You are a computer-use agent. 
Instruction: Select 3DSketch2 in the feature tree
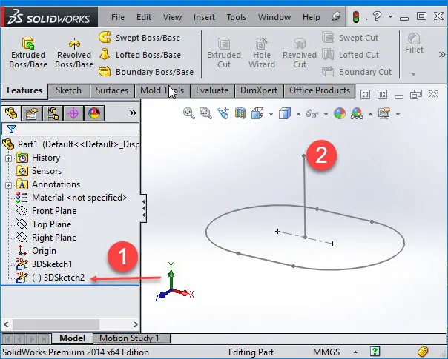pyautogui.click(x=59, y=278)
